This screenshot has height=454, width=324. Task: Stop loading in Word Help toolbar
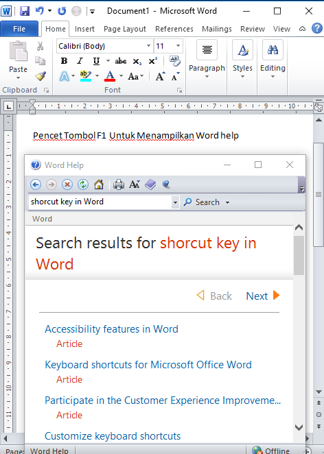tap(67, 184)
